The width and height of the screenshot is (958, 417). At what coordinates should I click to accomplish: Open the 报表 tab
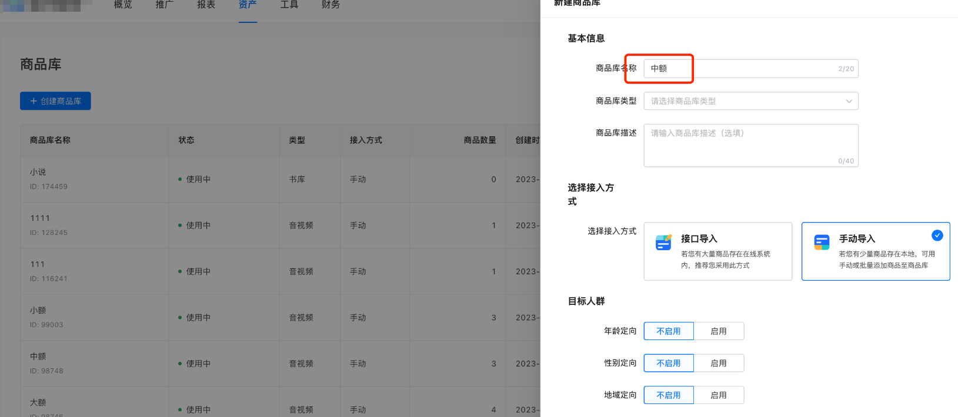point(206,5)
